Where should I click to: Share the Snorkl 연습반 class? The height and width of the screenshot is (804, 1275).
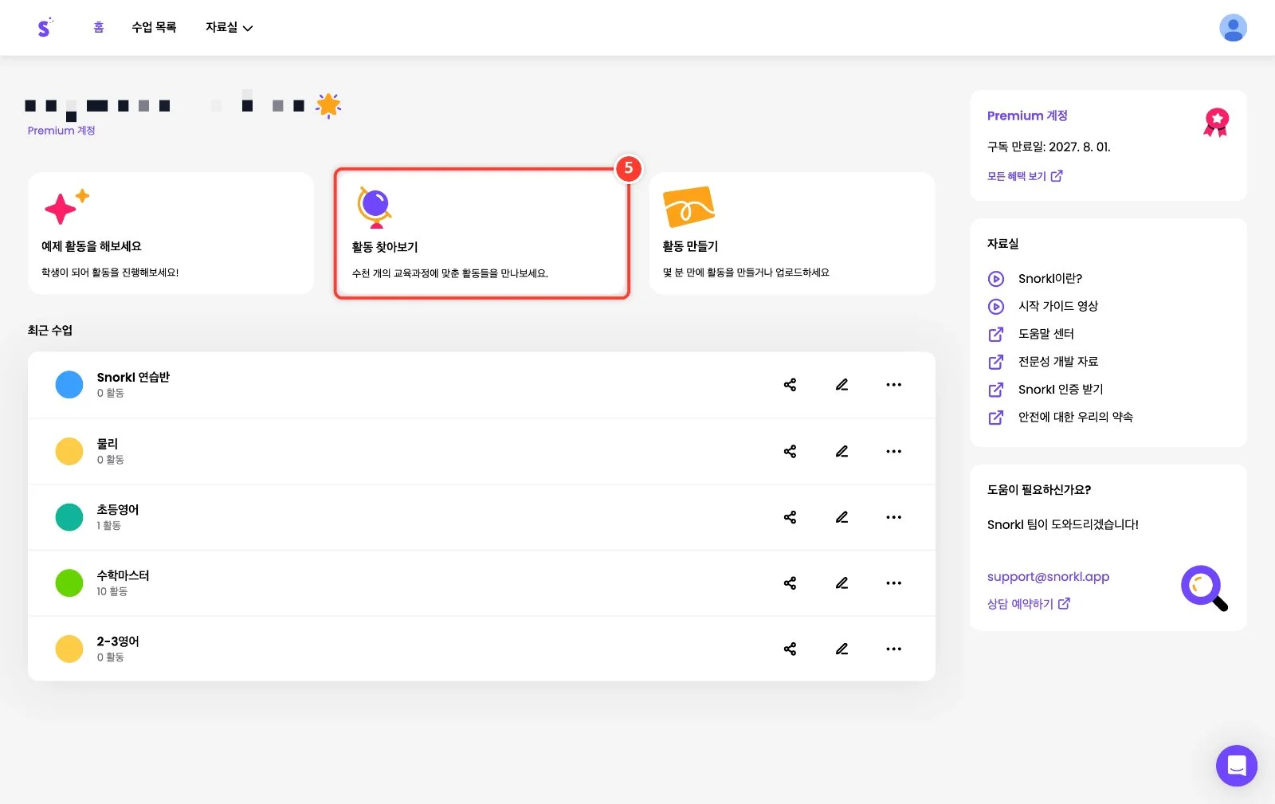(790, 385)
